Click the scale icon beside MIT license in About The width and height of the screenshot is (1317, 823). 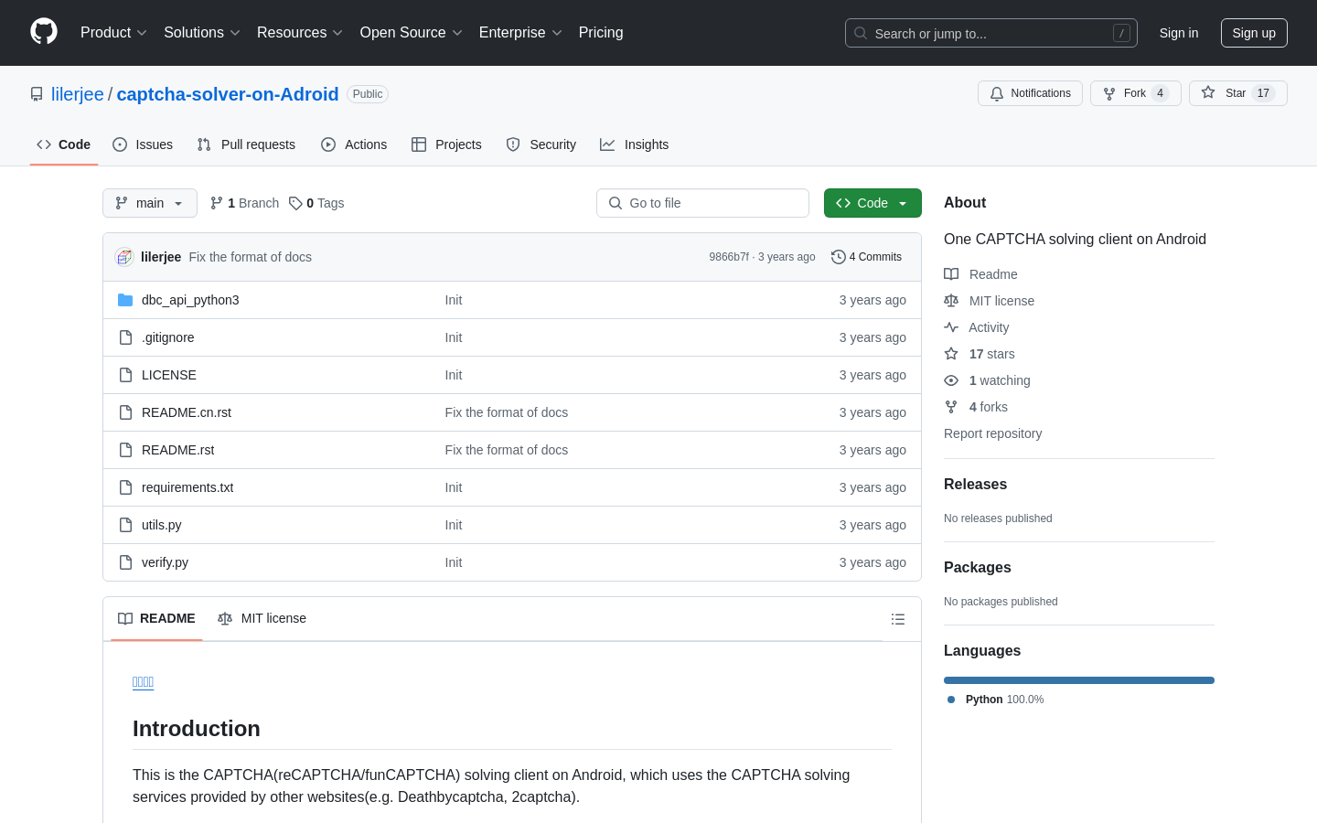pyautogui.click(x=951, y=301)
